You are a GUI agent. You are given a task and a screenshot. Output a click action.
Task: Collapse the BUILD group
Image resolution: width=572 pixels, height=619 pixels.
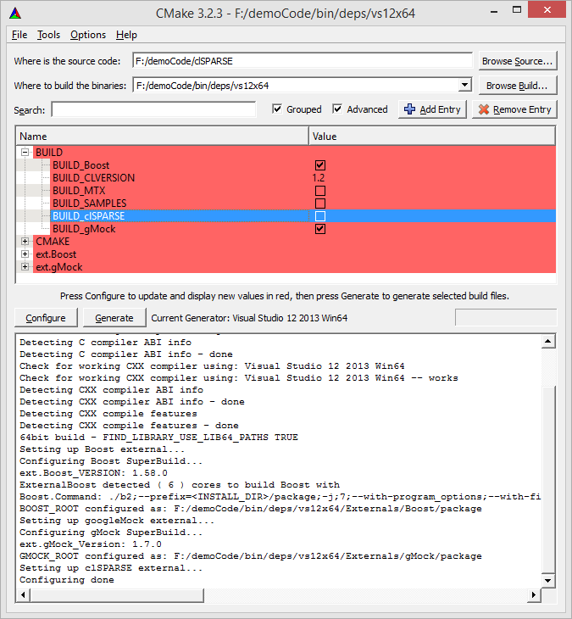click(x=25, y=152)
